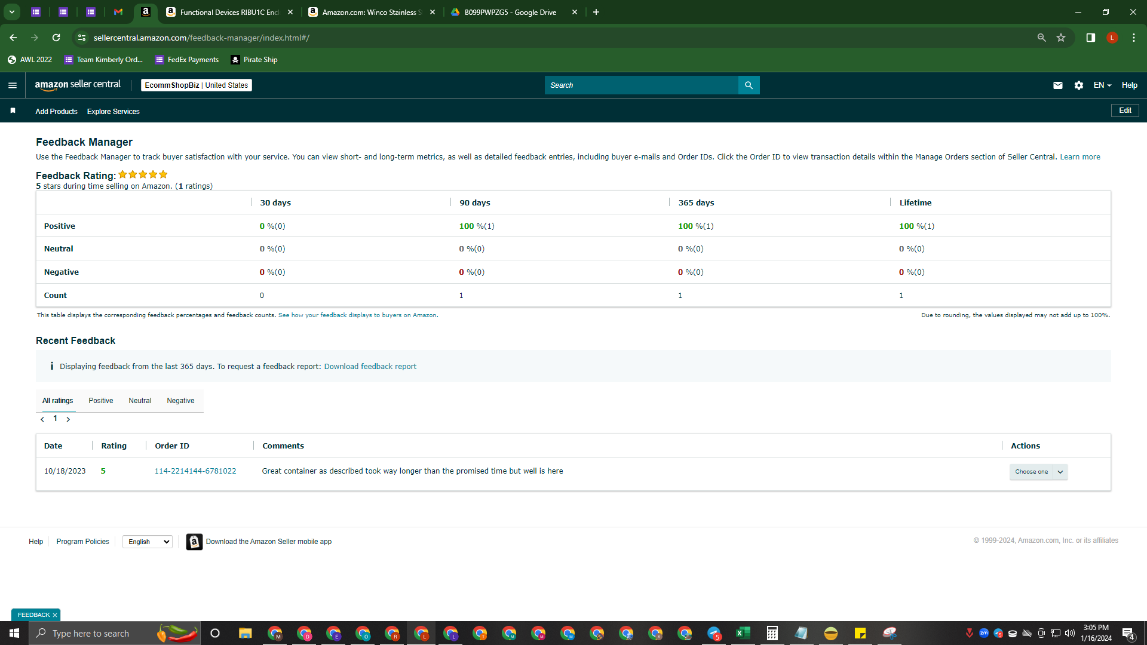Open the Seller Central hamburger menu
The height and width of the screenshot is (645, 1147).
coord(13,85)
